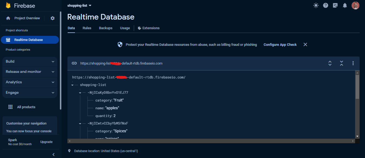Expand all database nodes icon

point(330,63)
